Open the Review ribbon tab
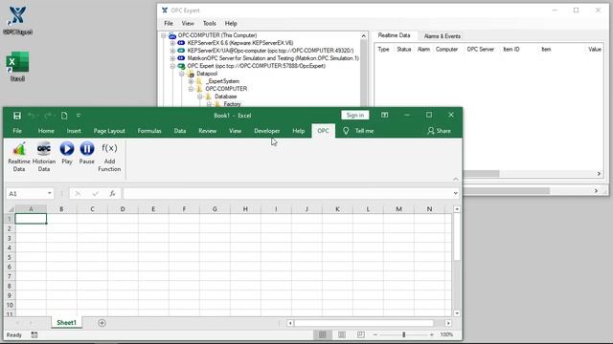 (x=208, y=131)
